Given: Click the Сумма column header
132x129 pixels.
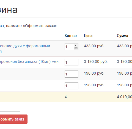Looking at the screenshot, I should point(122,36).
